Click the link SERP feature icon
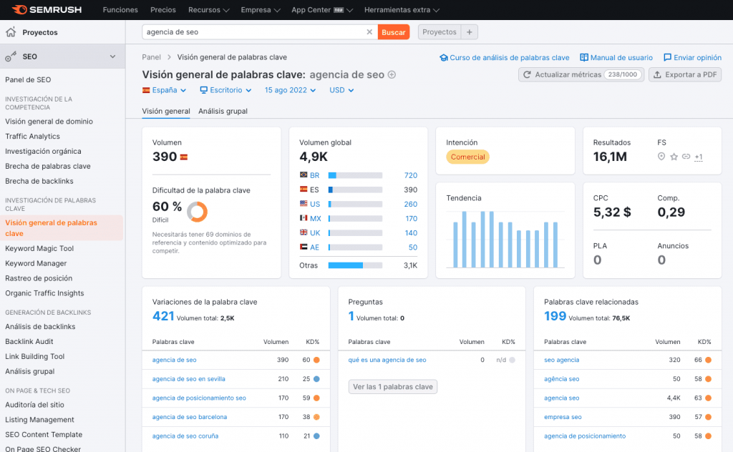 pos(686,157)
